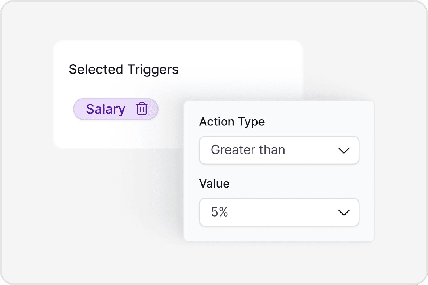Click the Selected Triggers heading
Image resolution: width=428 pixels, height=285 pixels.
point(124,70)
